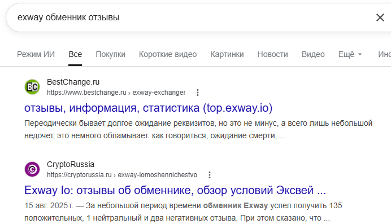Screen dimensions: 391x224
Task: Switch to the Видео tab
Action: pyautogui.click(x=313, y=54)
